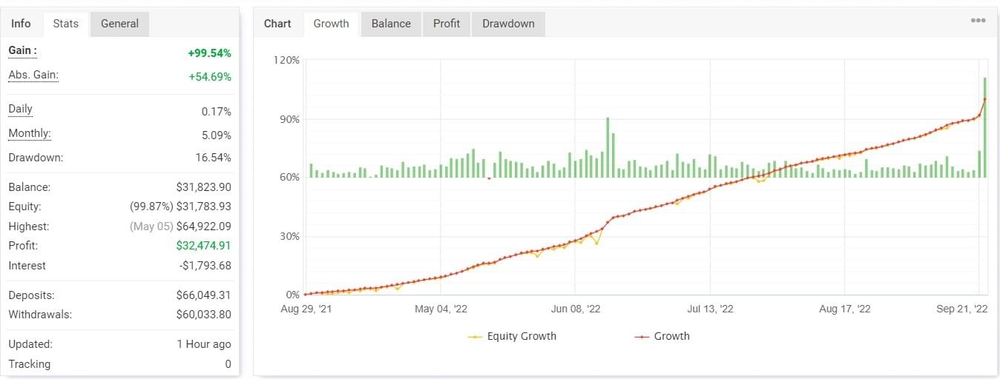Click the interest value -$1,793.68
Image resolution: width=1000 pixels, height=379 pixels.
pos(205,266)
